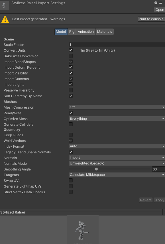Expand the Optimize Mesh dropdown
This screenshot has width=165, height=244.
click(117, 119)
